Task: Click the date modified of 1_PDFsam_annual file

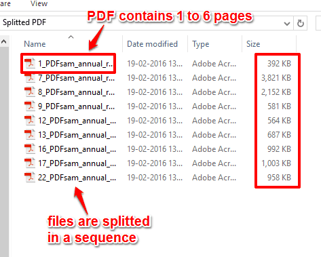Action: (155, 64)
